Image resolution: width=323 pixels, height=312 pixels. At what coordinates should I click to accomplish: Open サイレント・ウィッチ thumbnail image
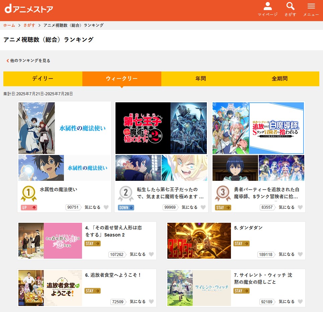click(199, 288)
